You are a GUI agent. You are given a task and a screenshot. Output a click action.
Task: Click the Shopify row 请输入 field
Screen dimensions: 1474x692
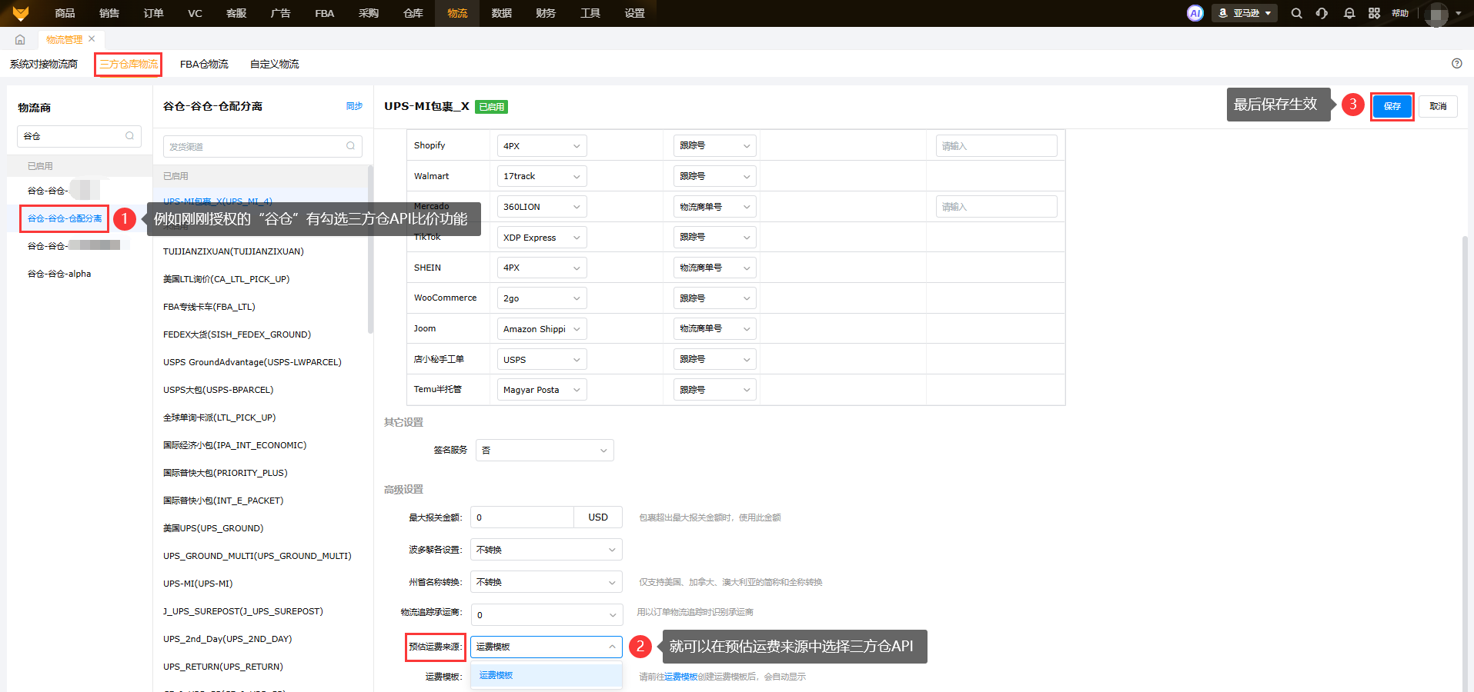point(996,146)
